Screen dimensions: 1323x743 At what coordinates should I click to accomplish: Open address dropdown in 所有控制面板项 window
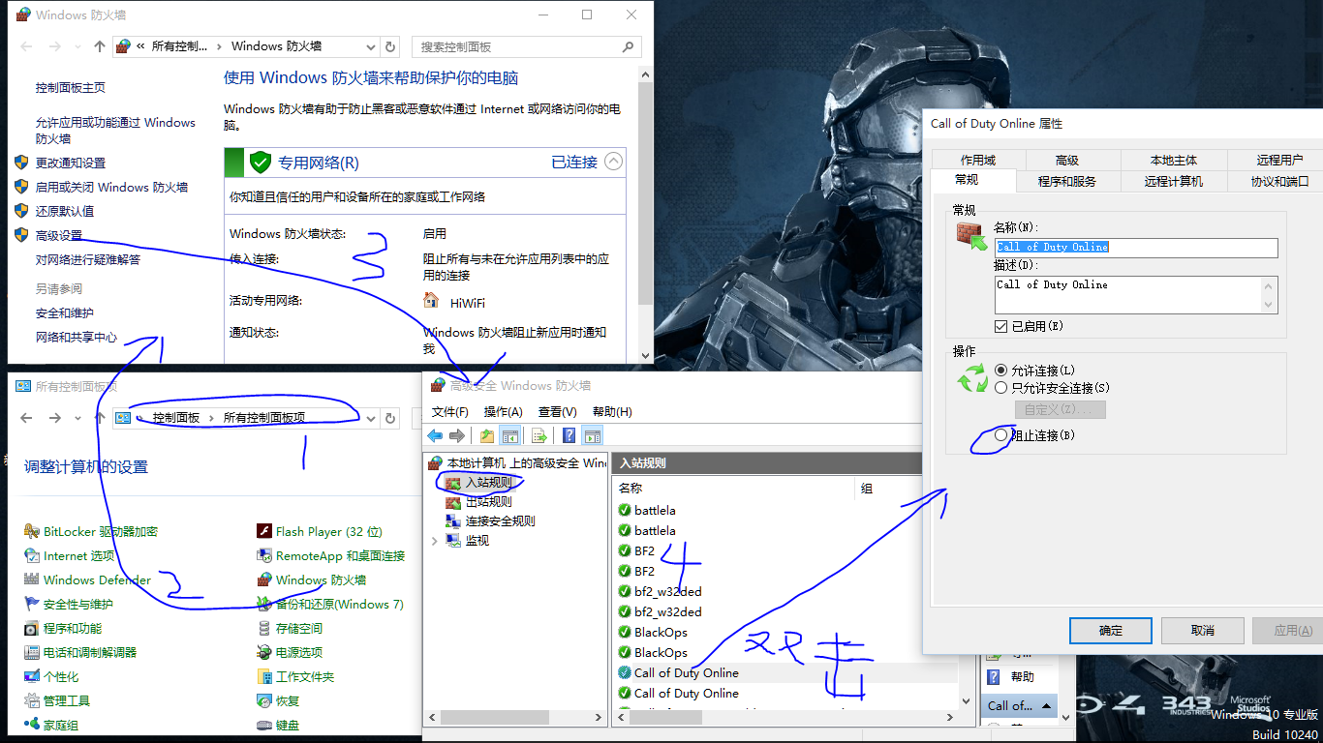coord(371,418)
